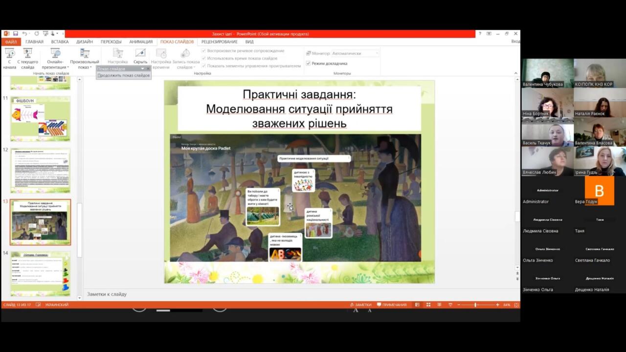Viewport: 626px width, 352px height.
Task: Click Padlet card дитина ромської національності
Action: (318, 223)
